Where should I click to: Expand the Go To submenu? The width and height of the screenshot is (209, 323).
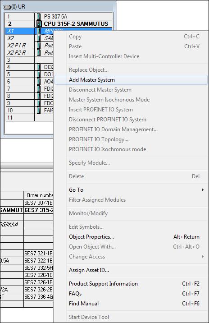131,190
